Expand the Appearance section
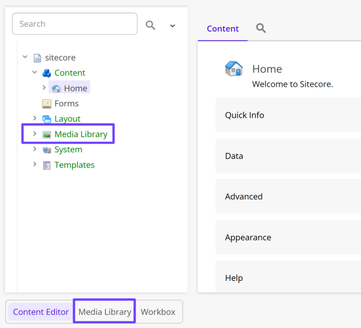The height and width of the screenshot is (328, 361). (x=288, y=237)
